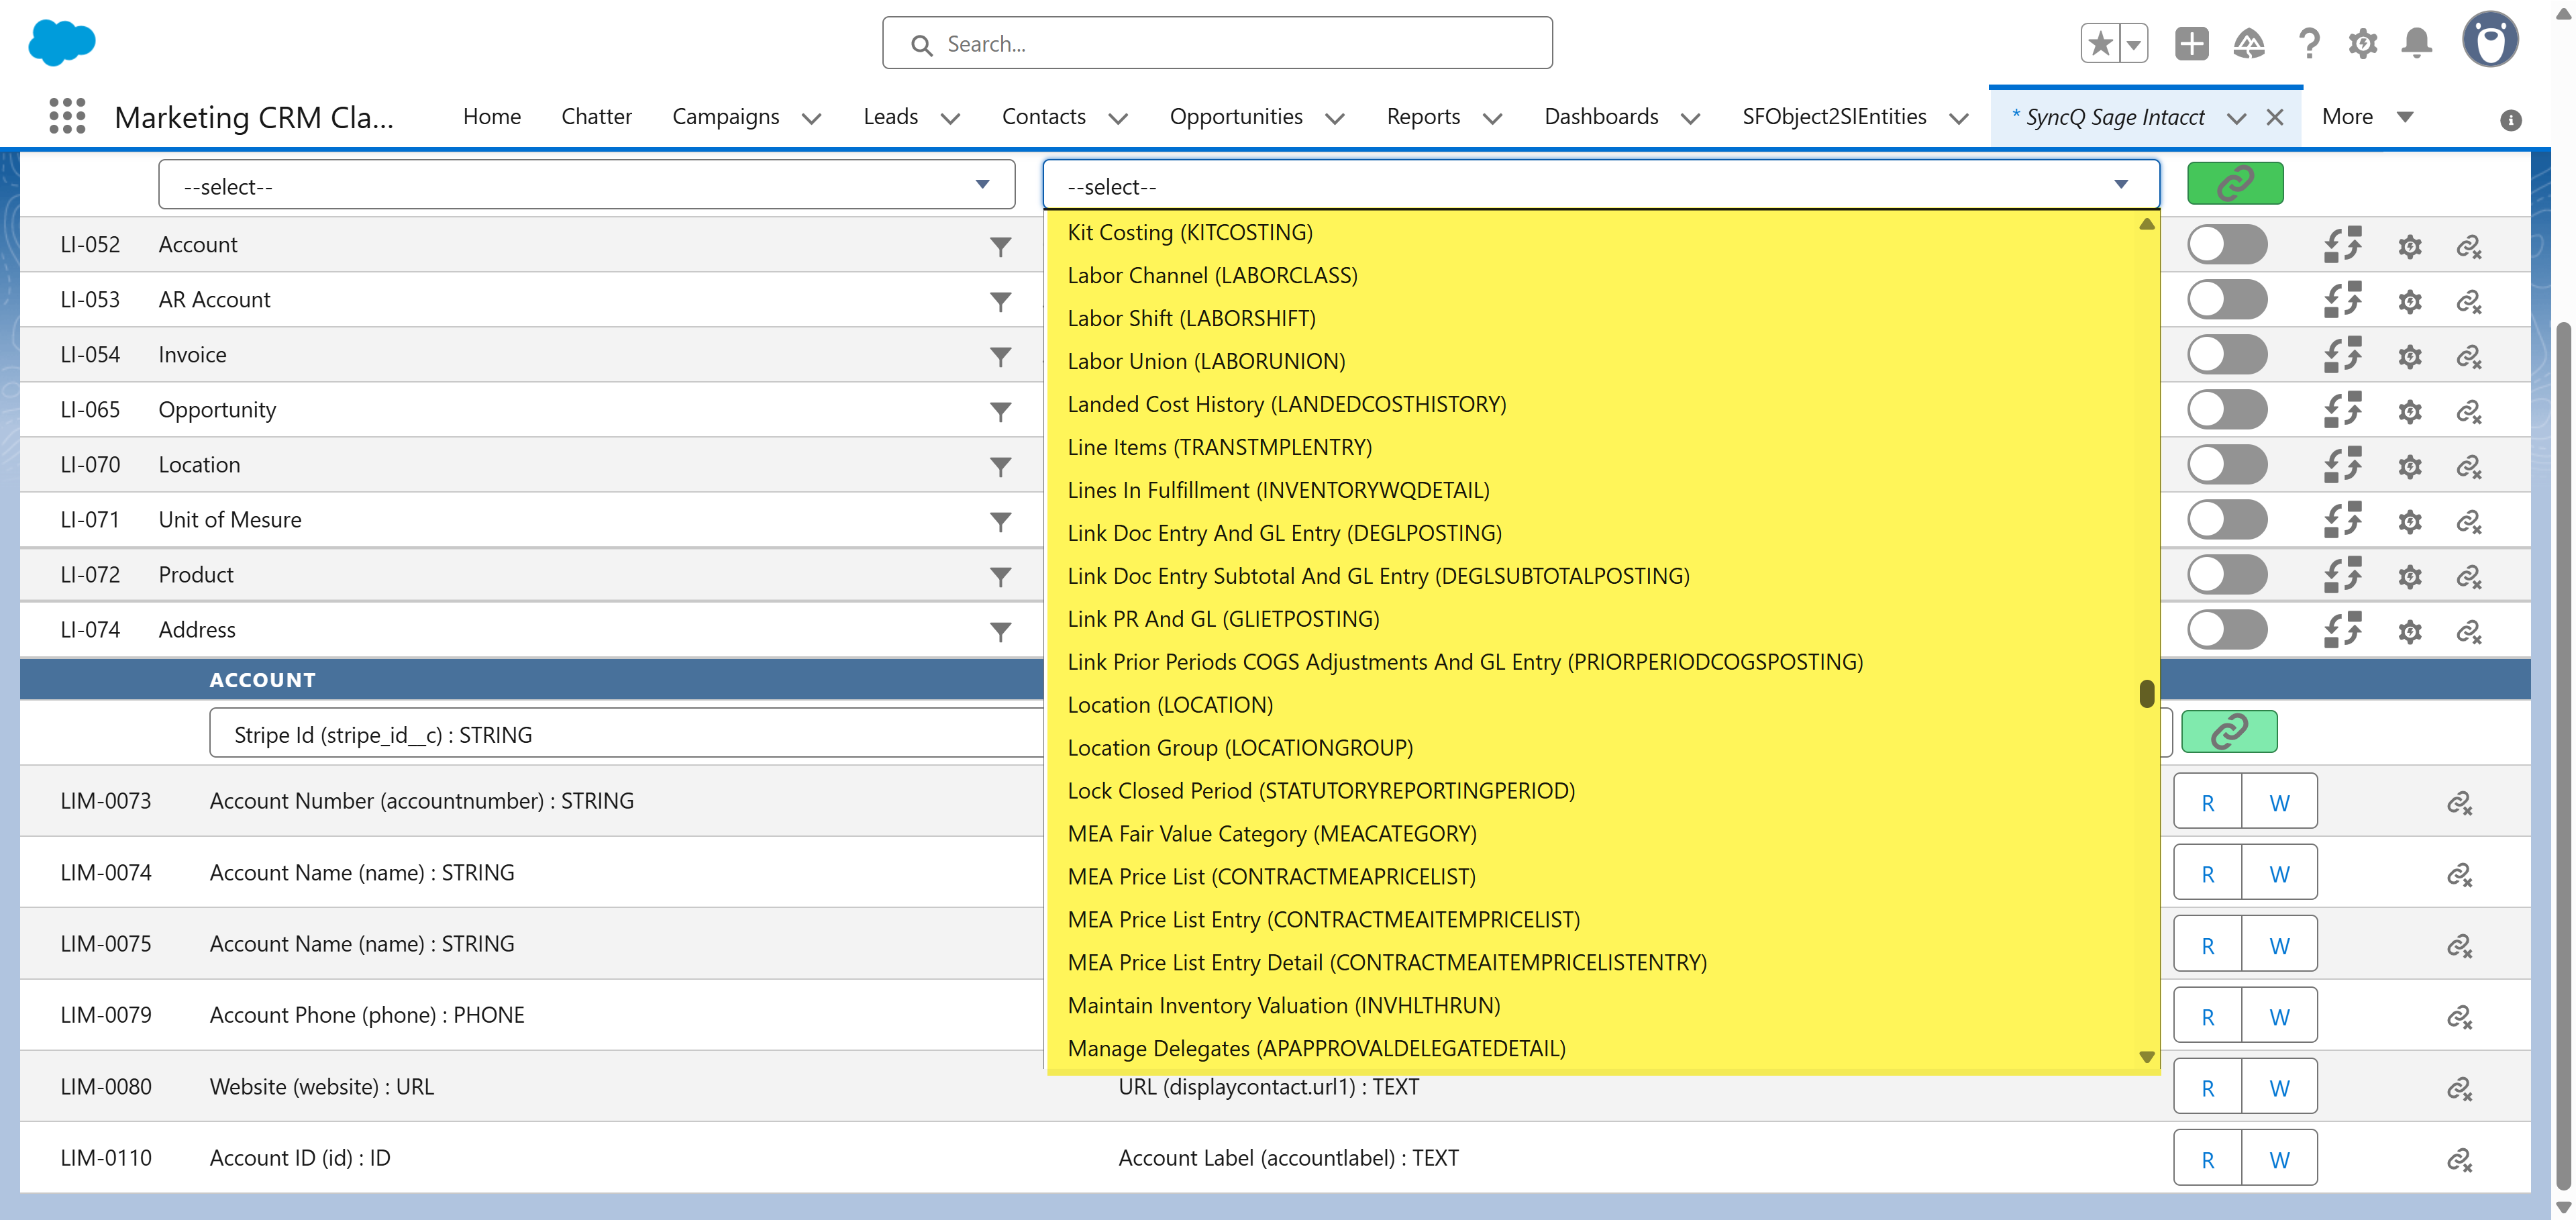The height and width of the screenshot is (1220, 2576).
Task: Click filter icon on Account row
Action: (x=1000, y=246)
